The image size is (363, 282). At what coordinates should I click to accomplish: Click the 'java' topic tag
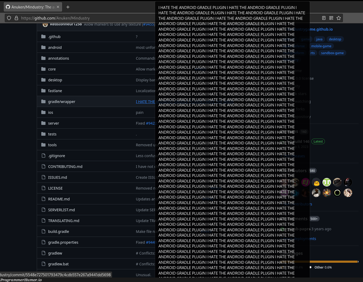(319, 39)
